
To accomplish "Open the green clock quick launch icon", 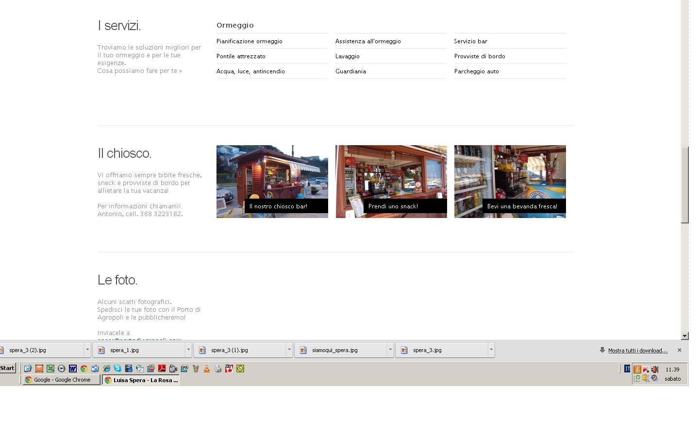I will pyautogui.click(x=240, y=369).
